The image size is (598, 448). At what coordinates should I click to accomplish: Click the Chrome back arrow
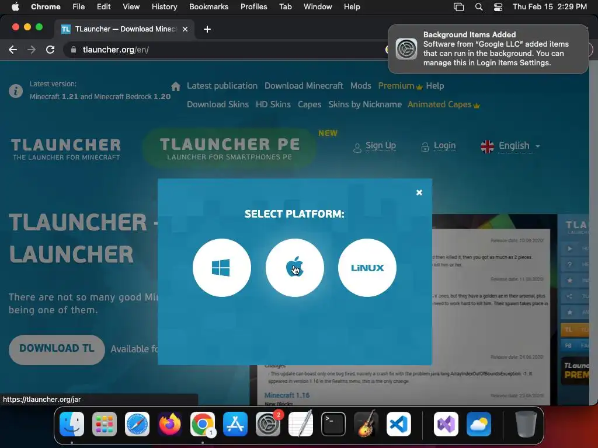pyautogui.click(x=13, y=50)
